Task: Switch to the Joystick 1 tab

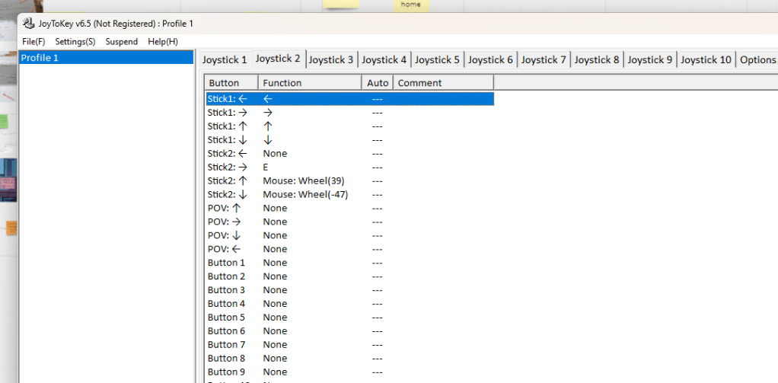Action: click(224, 60)
